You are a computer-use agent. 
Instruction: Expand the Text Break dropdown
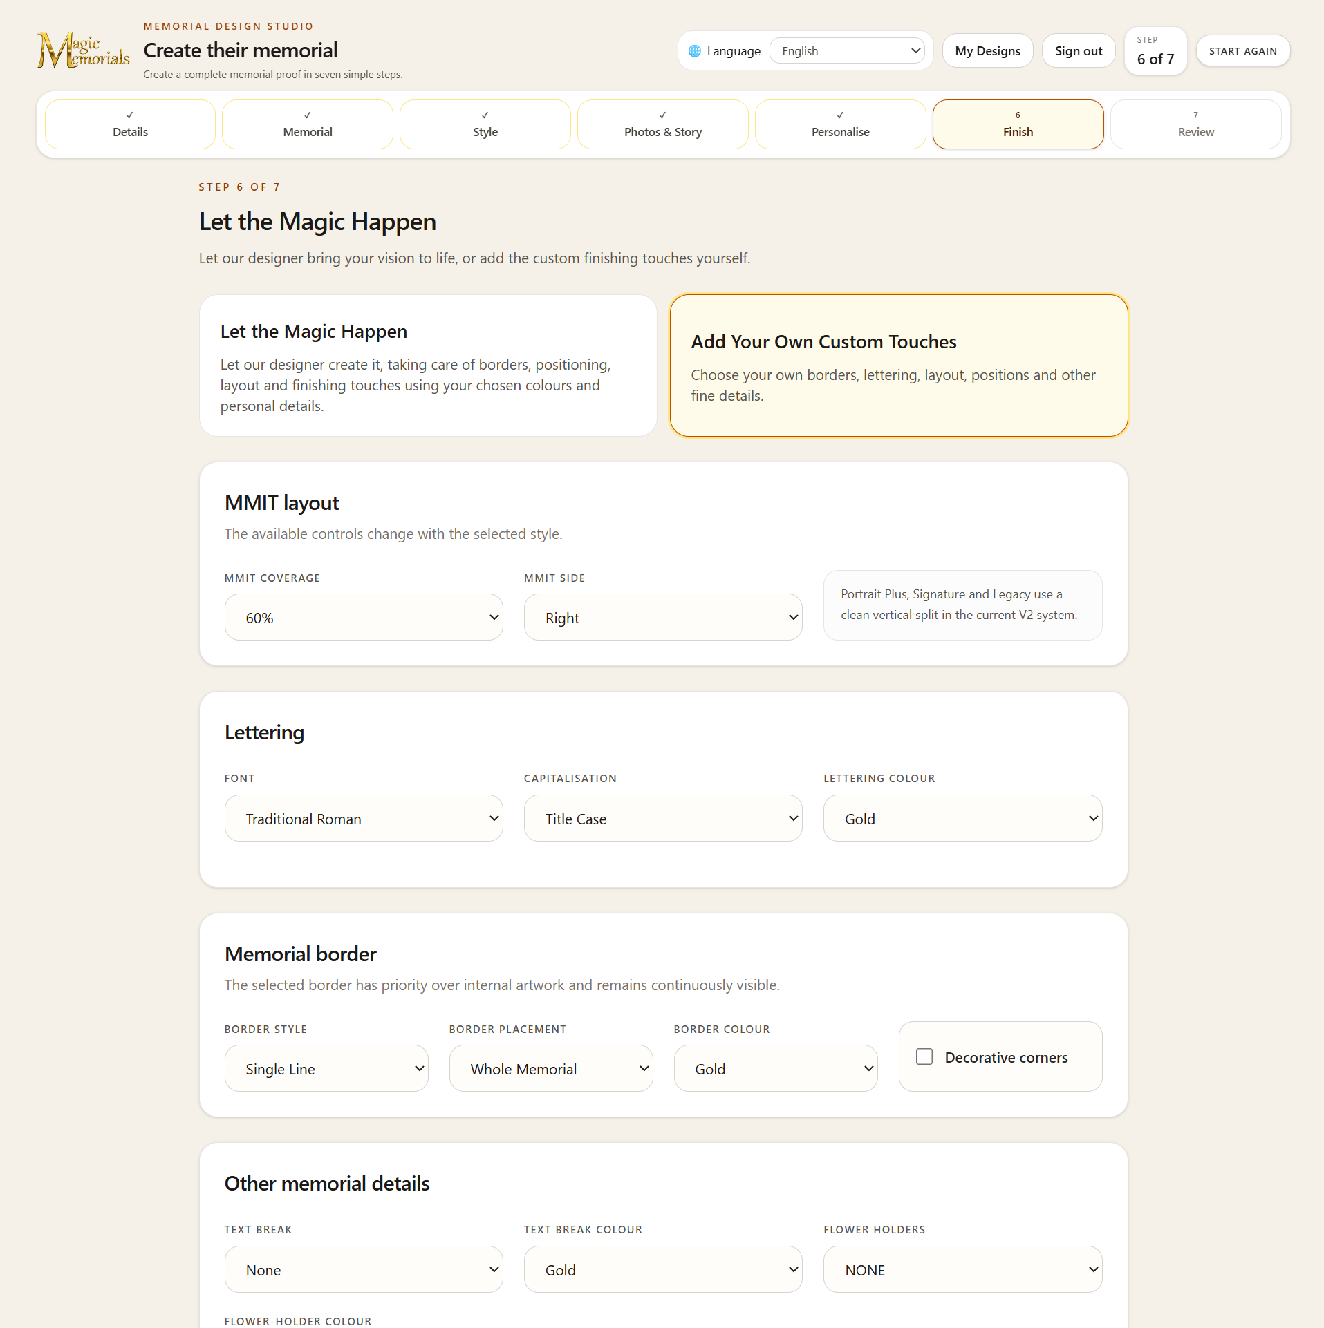tap(364, 1269)
